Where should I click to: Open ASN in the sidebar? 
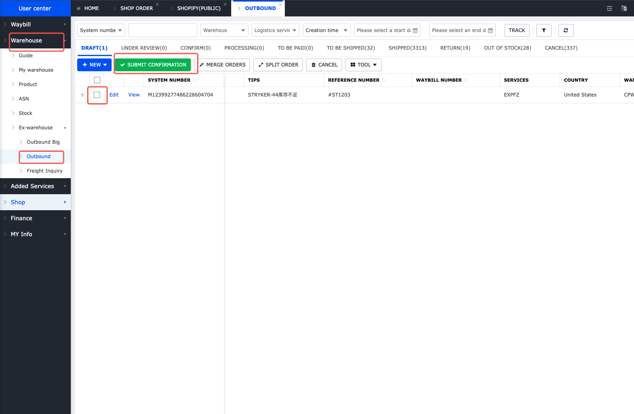pos(24,99)
